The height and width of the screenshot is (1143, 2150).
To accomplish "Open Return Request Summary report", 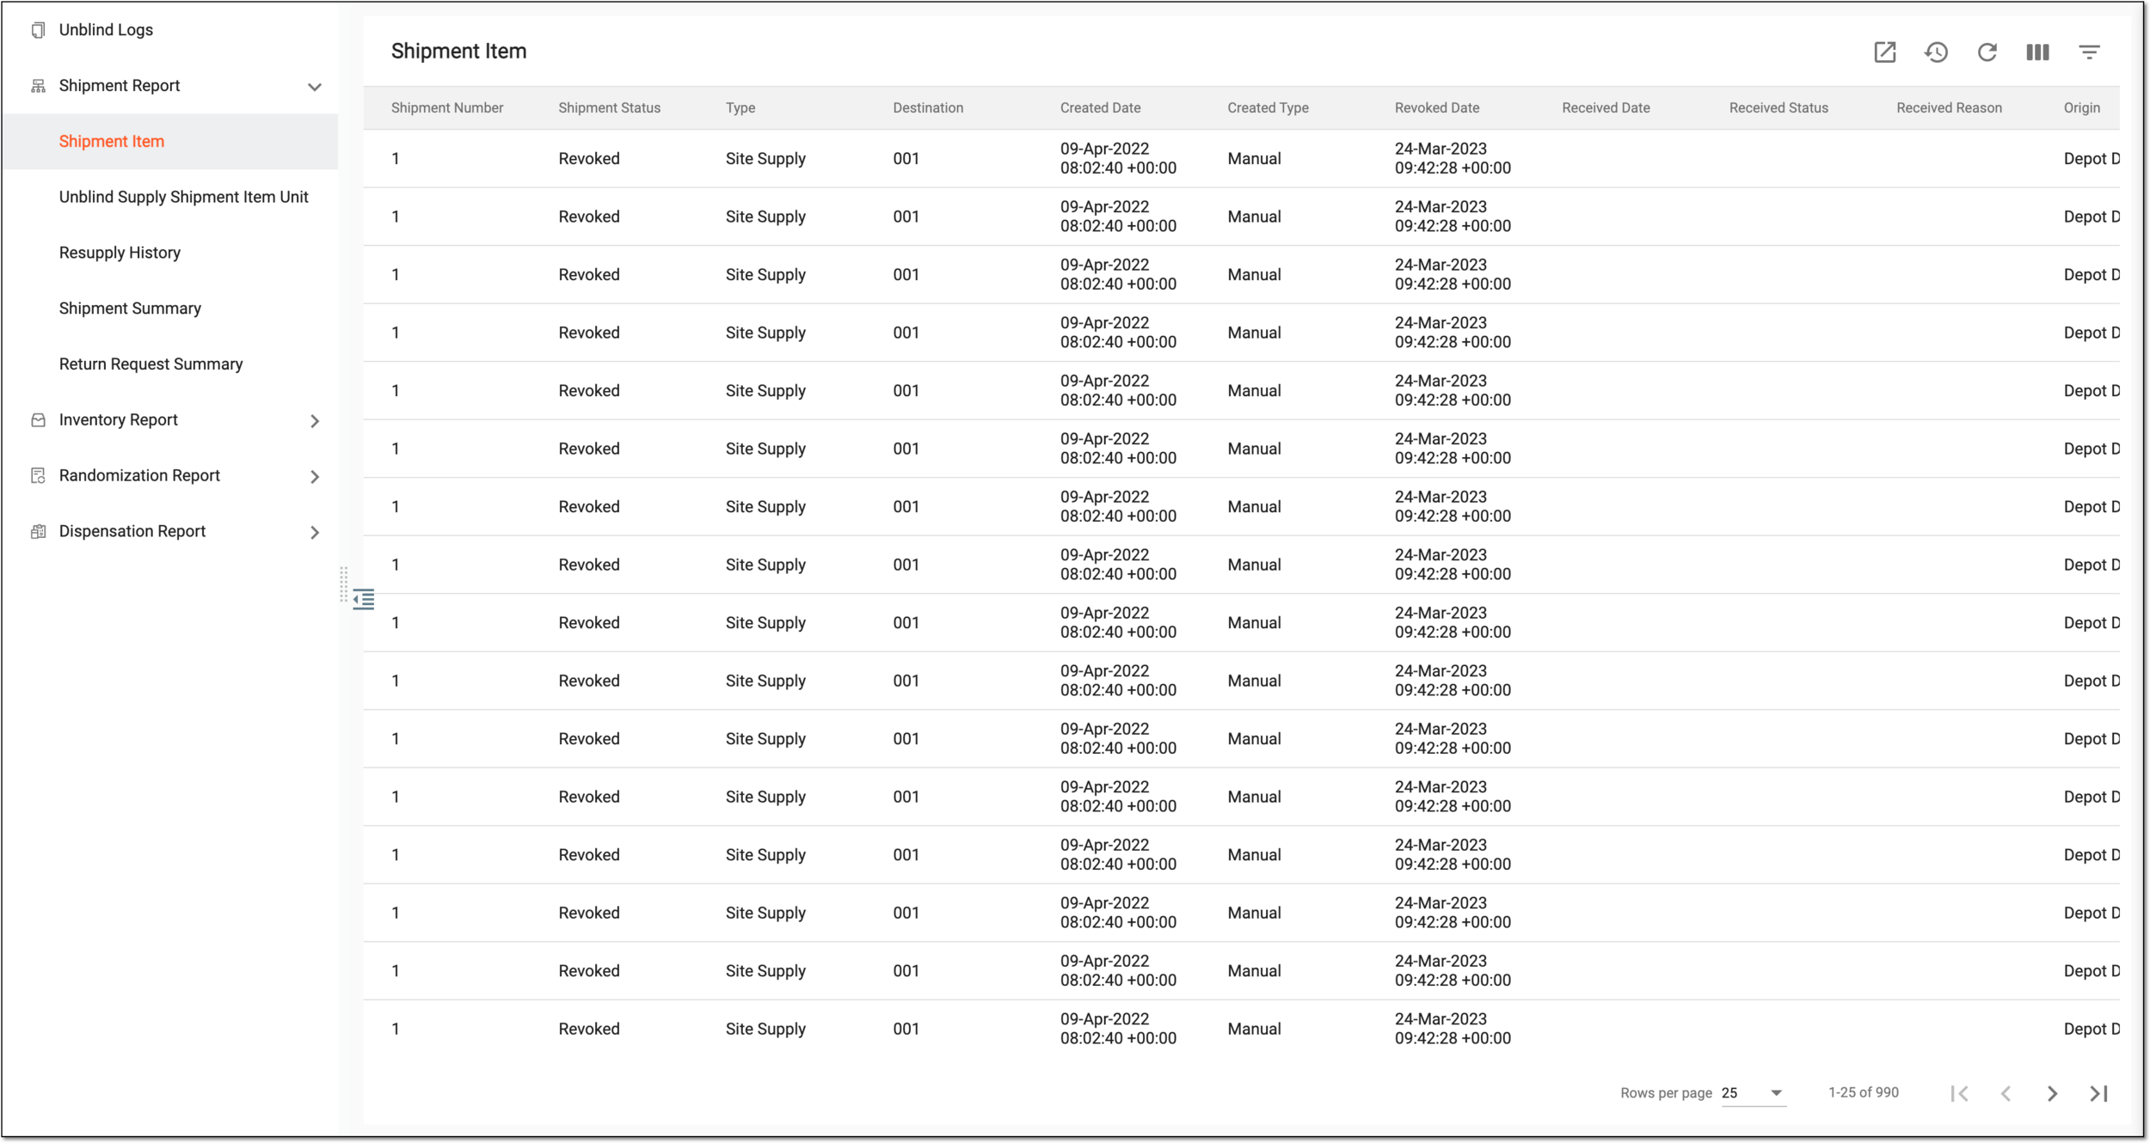I will [150, 364].
